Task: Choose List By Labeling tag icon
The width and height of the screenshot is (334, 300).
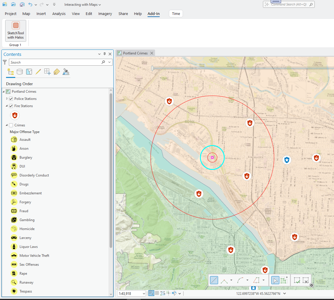Action: point(57,72)
